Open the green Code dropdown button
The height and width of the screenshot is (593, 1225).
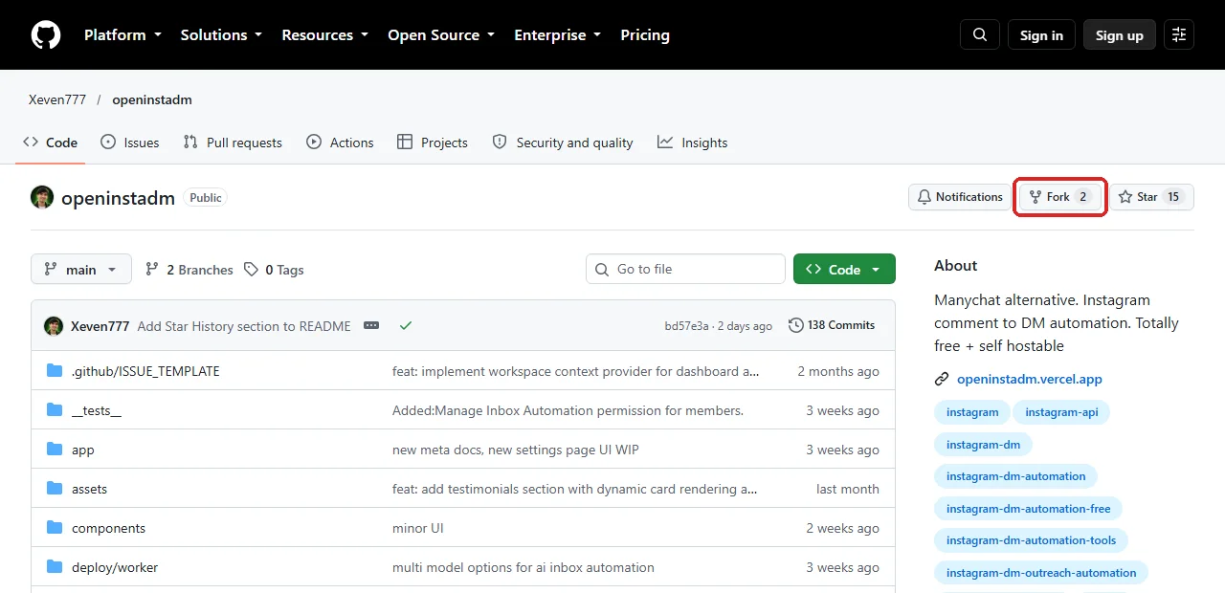[x=844, y=270]
